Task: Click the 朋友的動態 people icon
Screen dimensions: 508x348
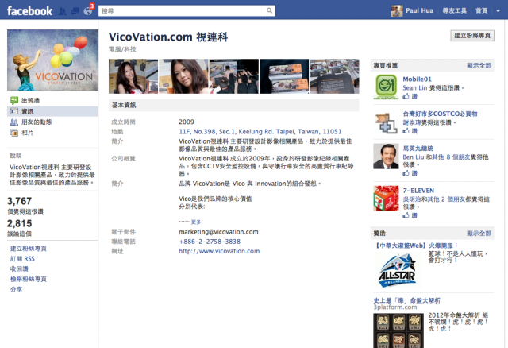Action: pyautogui.click(x=14, y=122)
